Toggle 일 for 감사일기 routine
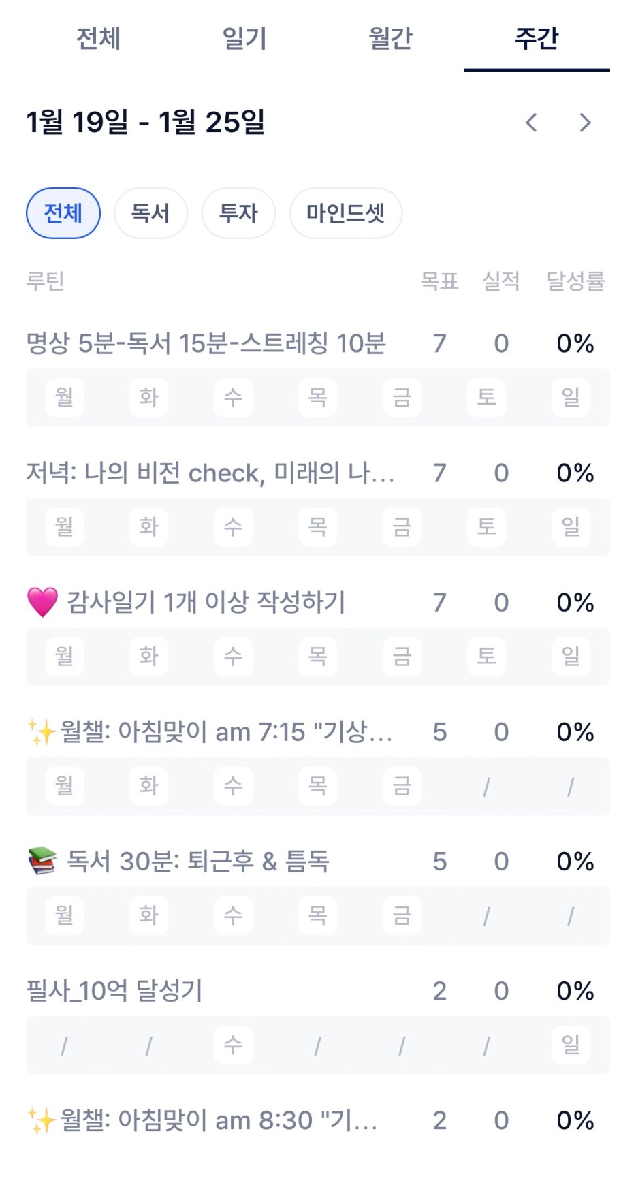 (571, 656)
